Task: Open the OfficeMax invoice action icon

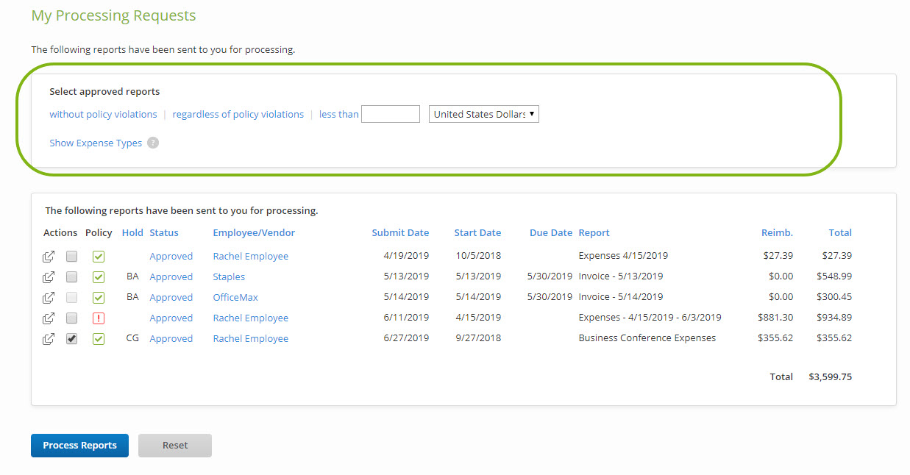Action: [49, 297]
